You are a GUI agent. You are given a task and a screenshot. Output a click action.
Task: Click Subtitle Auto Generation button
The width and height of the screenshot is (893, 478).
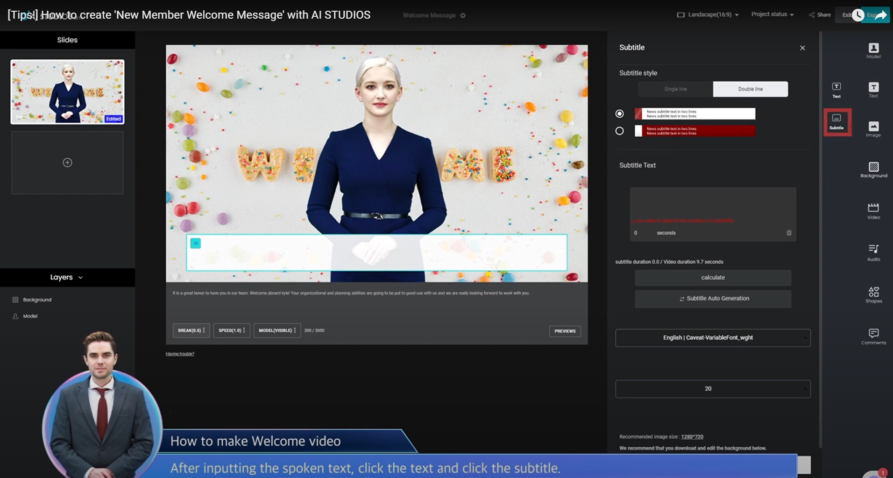click(x=713, y=299)
